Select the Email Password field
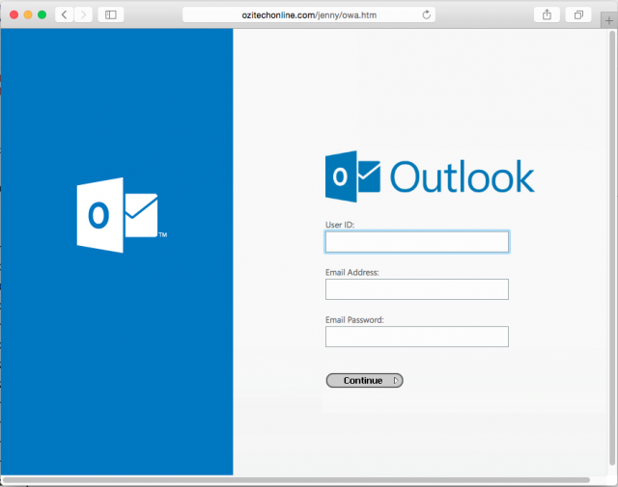The image size is (618, 487). [417, 337]
